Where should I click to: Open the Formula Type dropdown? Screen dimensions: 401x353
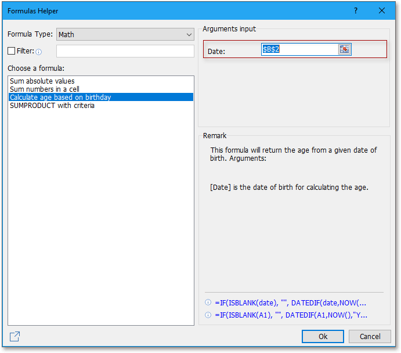coord(125,34)
